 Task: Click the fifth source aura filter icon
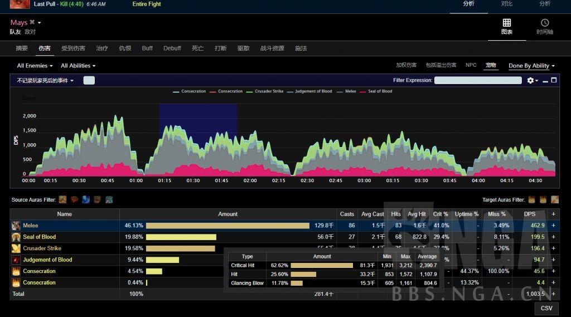109,199
